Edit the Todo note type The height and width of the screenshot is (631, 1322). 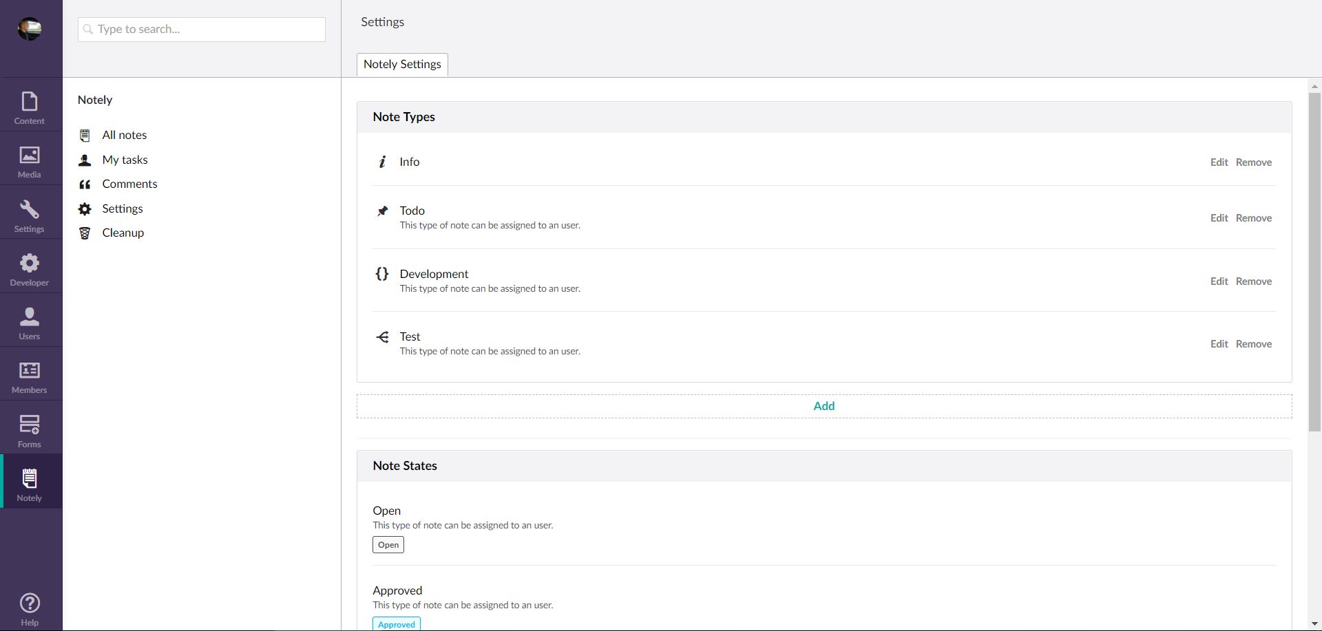[1219, 218]
